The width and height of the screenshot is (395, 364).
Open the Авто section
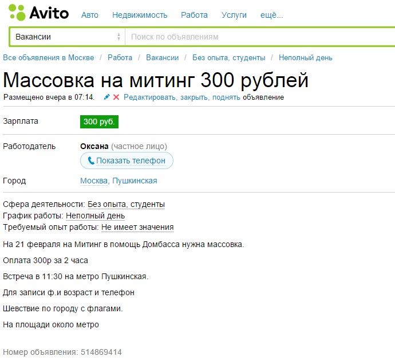[90, 15]
